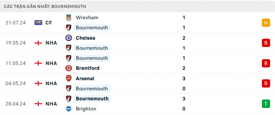Click NHA league label on 11.05.24 row
The image size is (275, 115).
(x=51, y=63)
